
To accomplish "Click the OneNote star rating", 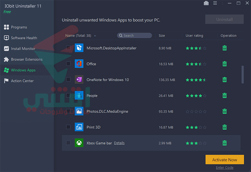I will pos(196,80).
